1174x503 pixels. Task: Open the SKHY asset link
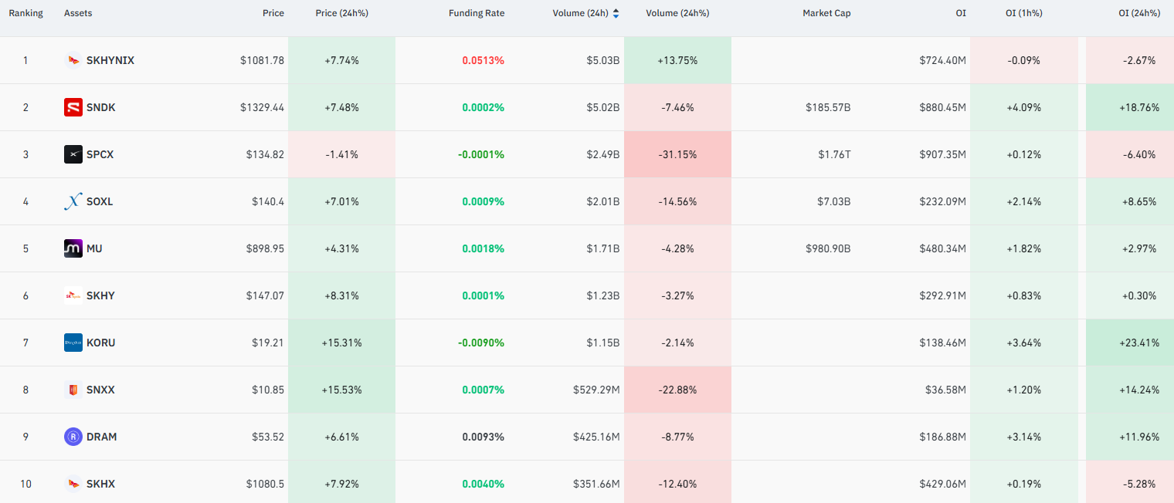[100, 295]
